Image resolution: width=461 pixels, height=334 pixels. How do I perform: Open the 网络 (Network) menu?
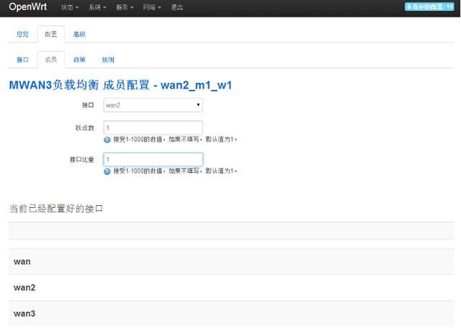pyautogui.click(x=152, y=7)
